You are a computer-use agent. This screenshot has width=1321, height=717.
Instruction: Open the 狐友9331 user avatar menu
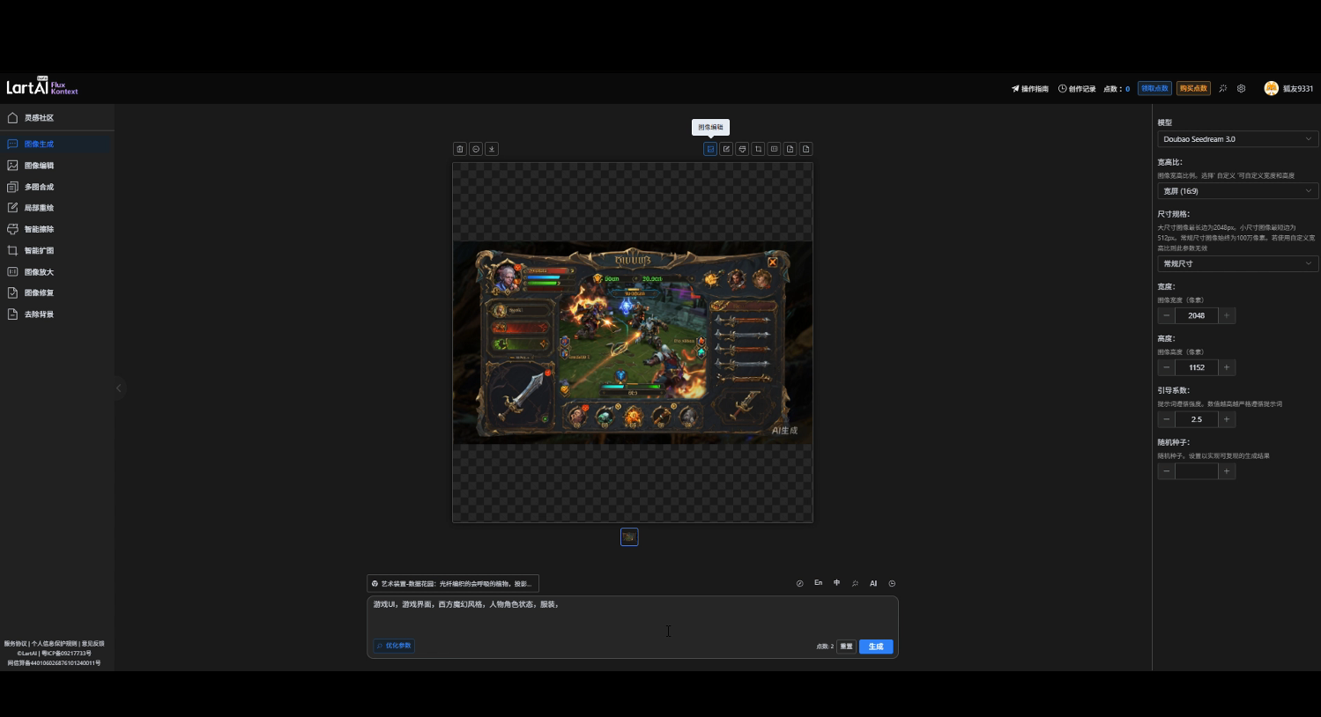(1288, 88)
